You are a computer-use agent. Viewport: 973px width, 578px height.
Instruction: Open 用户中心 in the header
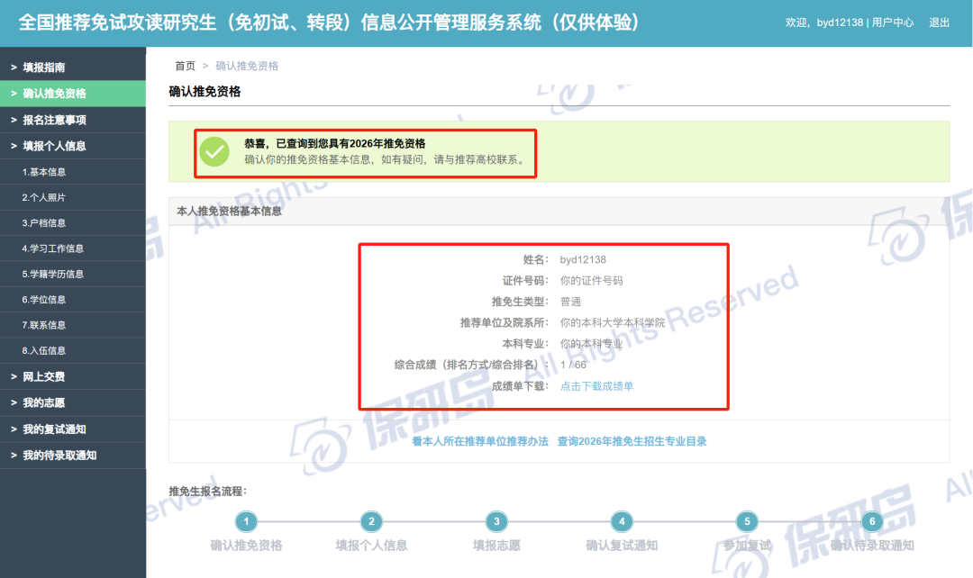pos(893,23)
